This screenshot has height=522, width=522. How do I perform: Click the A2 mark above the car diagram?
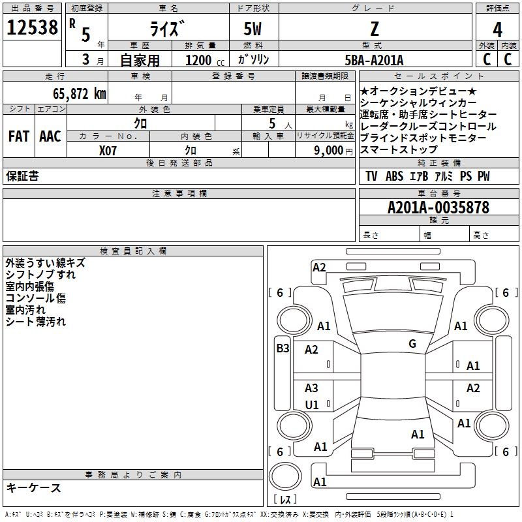coord(319,267)
